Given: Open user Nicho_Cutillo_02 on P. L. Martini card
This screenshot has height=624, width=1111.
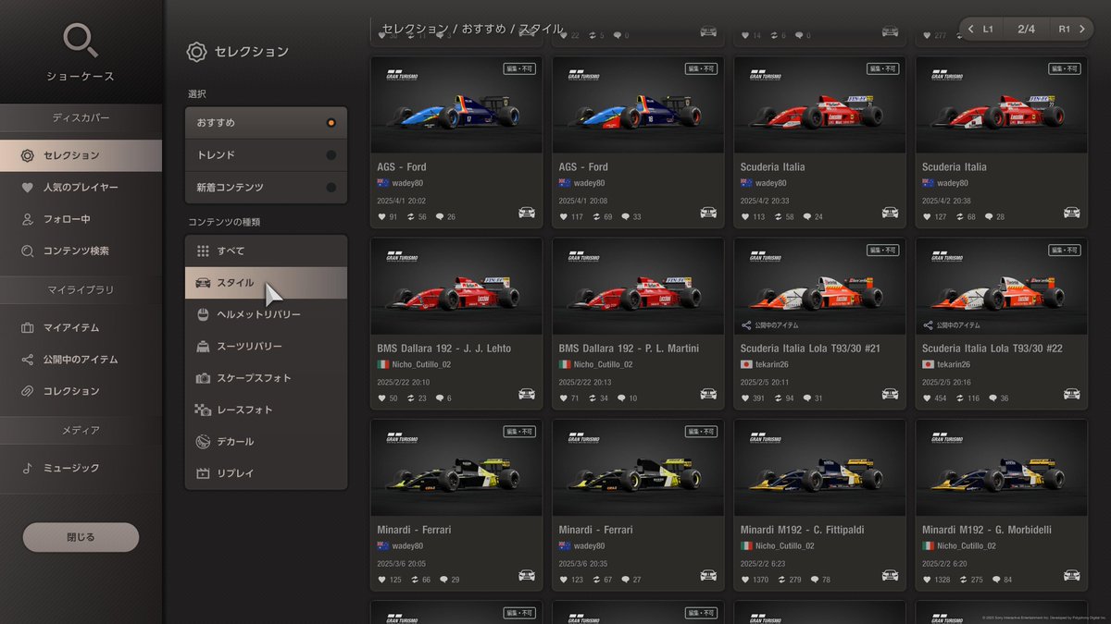Looking at the screenshot, I should point(605,365).
